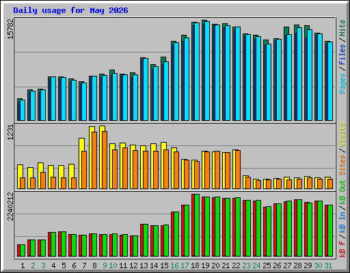Click day label 2 on the x-axis
Screen dimensions: 350x273
pyautogui.click(x=33, y=265)
